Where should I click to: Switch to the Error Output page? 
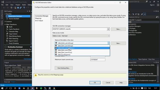(39, 20)
